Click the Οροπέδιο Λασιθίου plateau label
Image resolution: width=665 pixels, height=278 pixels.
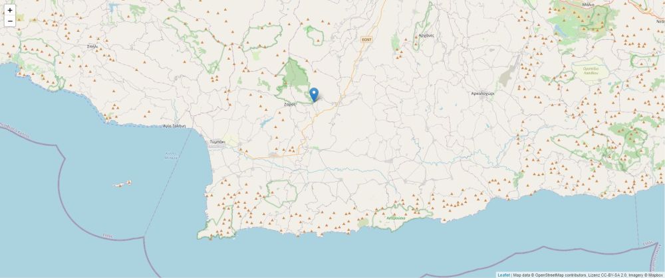pyautogui.click(x=591, y=70)
